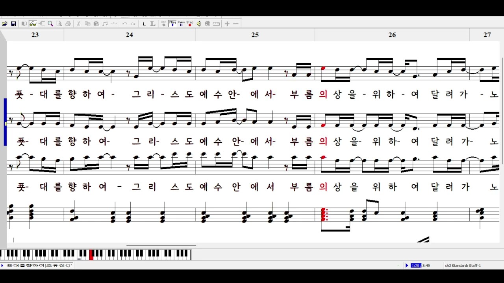Viewport: 504px width, 283px height.
Task: Toggle the speaker sound icon
Action: tap(198, 24)
